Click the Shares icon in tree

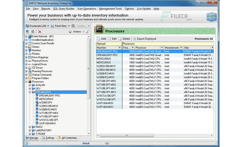tap(30, 47)
